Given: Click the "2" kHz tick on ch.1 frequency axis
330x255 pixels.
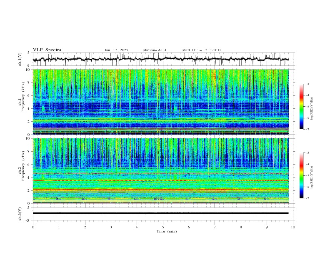Looking at the screenshot, I should point(30,122).
